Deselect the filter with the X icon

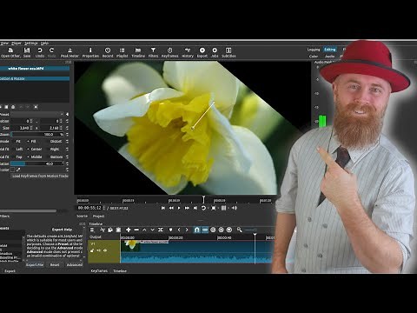point(36,107)
